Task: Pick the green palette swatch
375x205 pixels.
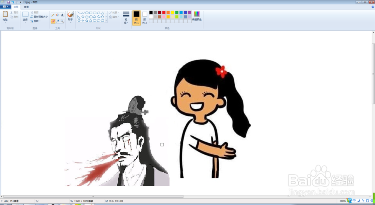Action: 177,12
